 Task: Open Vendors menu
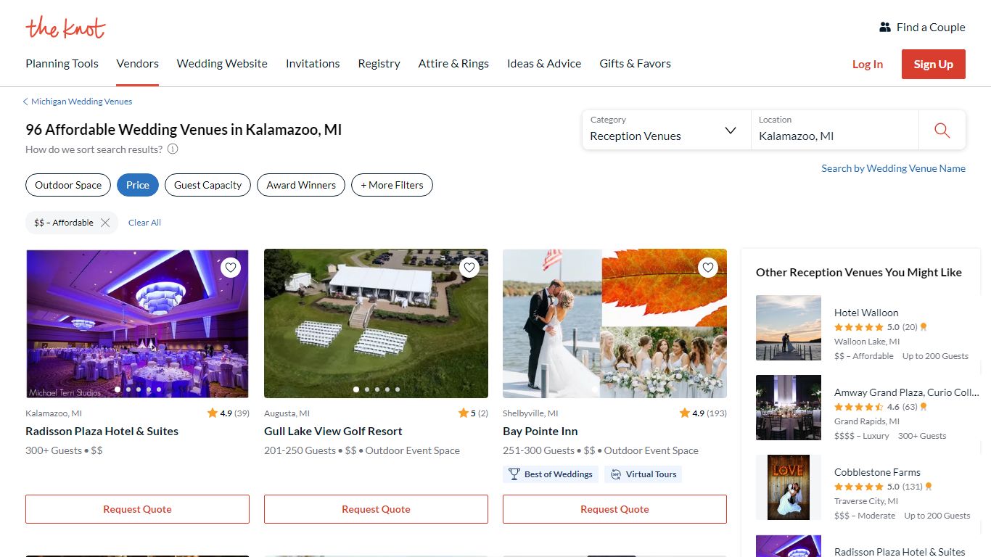pyautogui.click(x=137, y=64)
